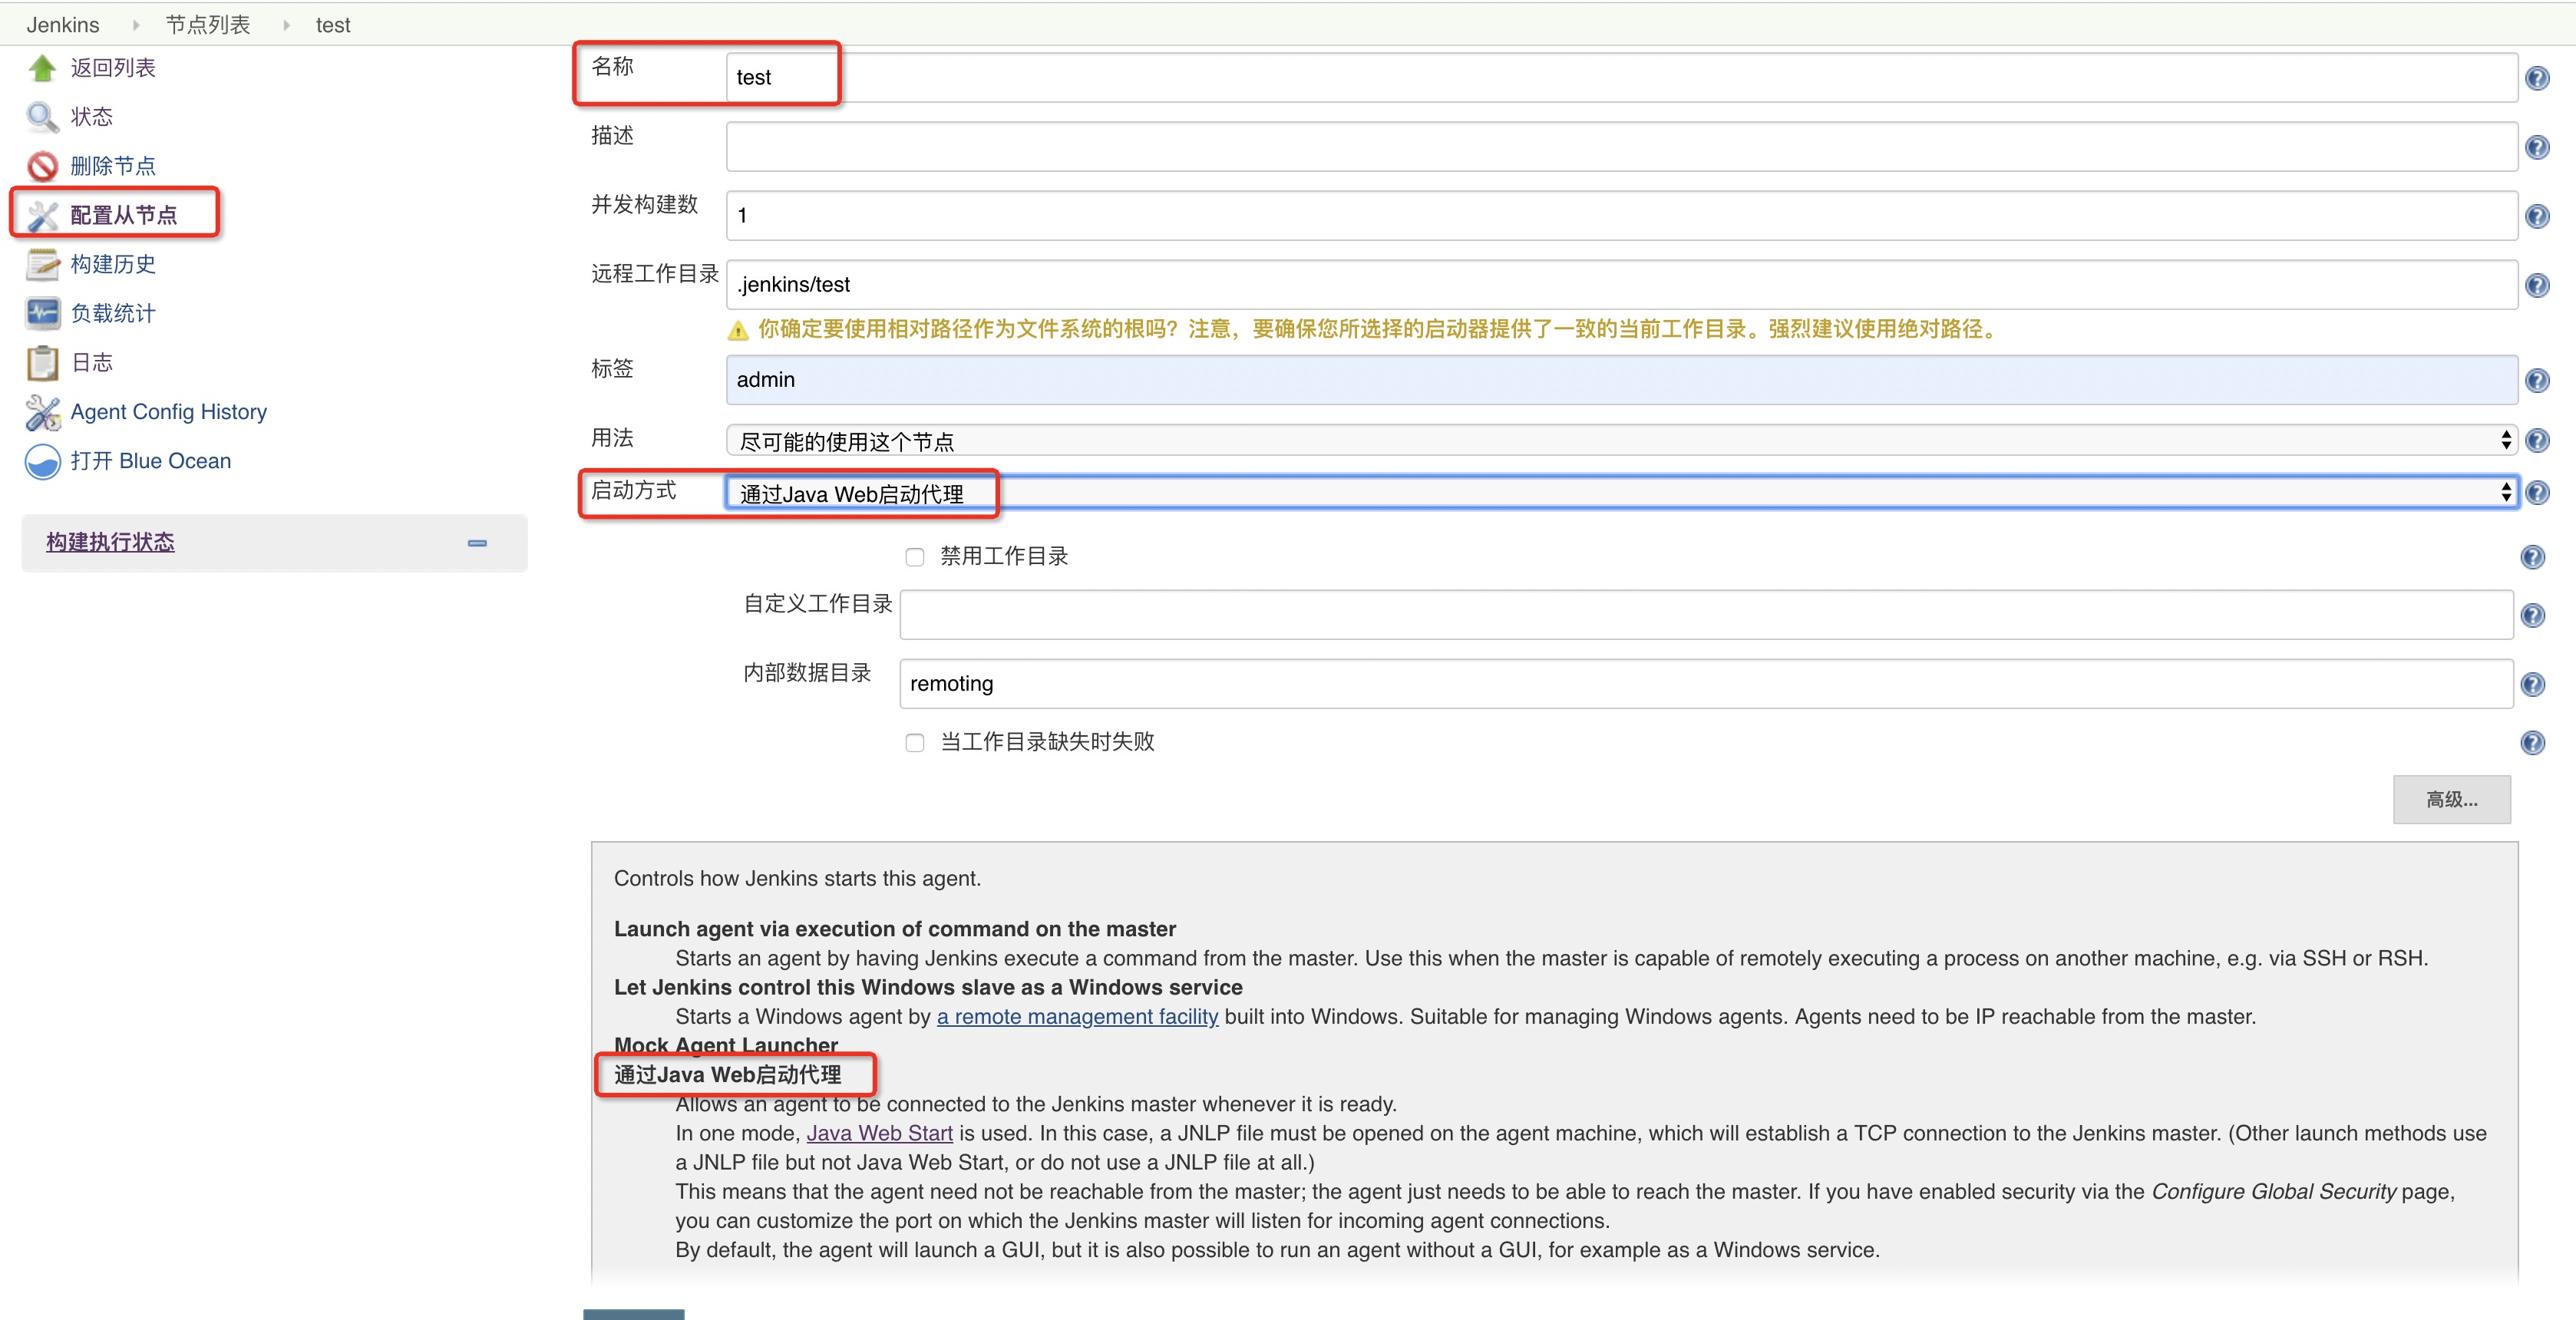Open Agent Config History menu item

tap(168, 412)
